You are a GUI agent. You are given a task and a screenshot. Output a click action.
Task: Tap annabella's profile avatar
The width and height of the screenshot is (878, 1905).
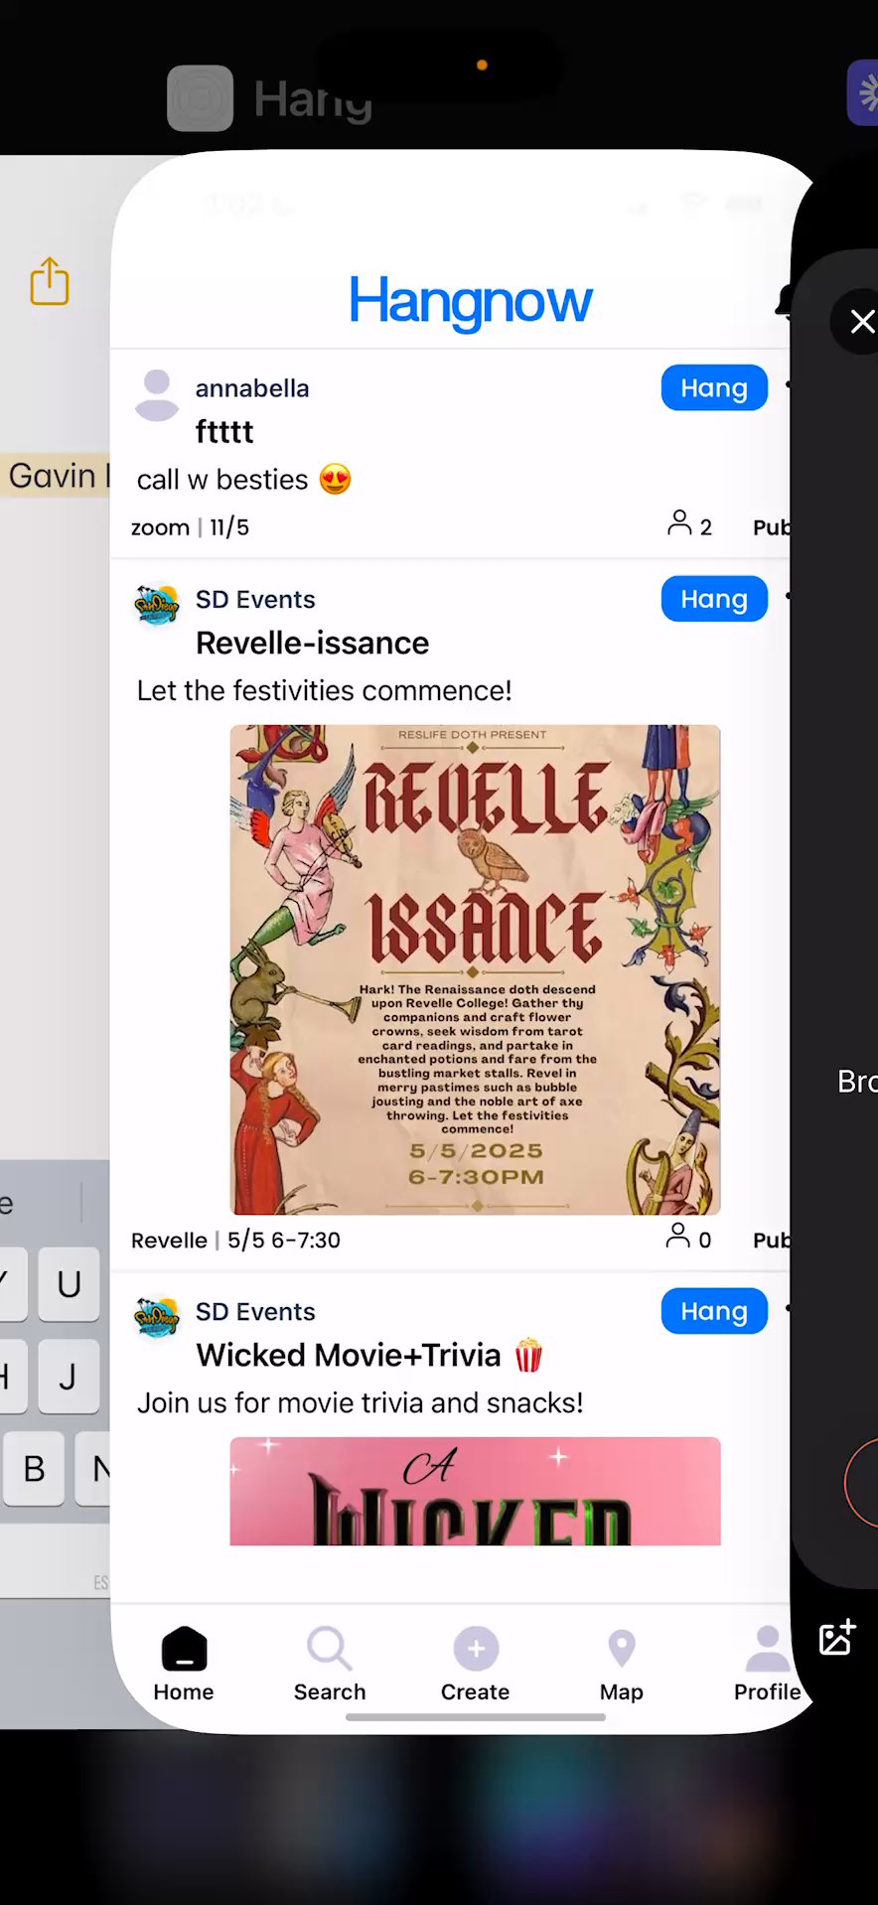click(x=157, y=395)
